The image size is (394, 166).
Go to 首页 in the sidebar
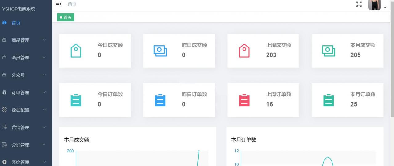(x=16, y=23)
